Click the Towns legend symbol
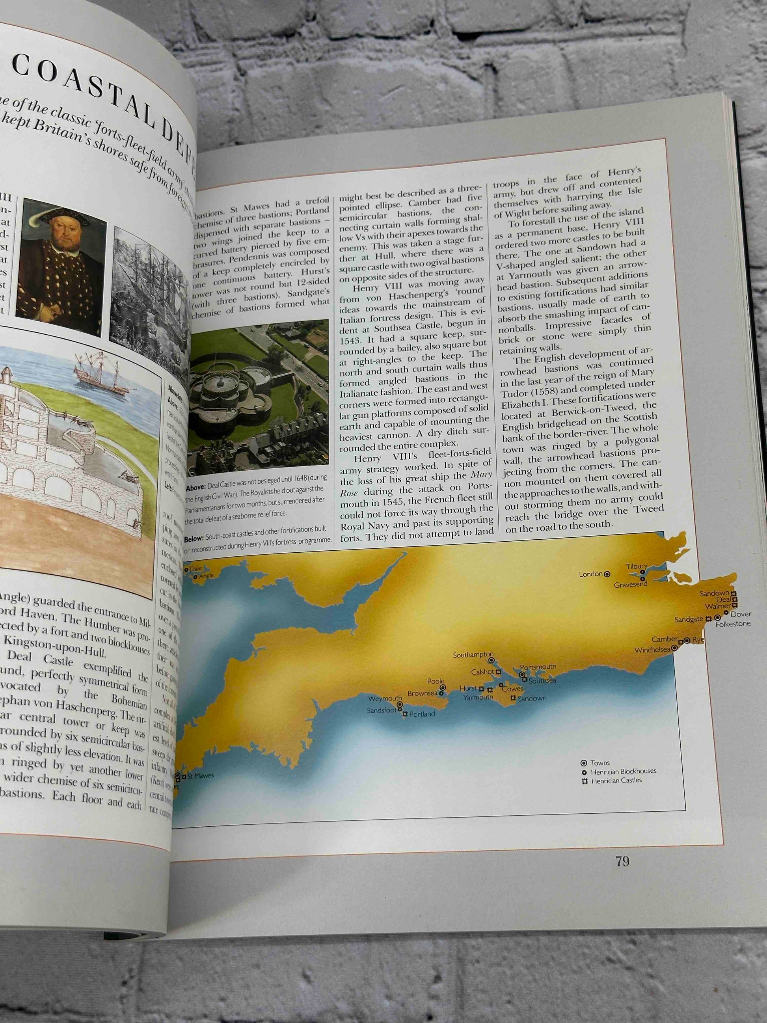The width and height of the screenshot is (767, 1023). [584, 763]
